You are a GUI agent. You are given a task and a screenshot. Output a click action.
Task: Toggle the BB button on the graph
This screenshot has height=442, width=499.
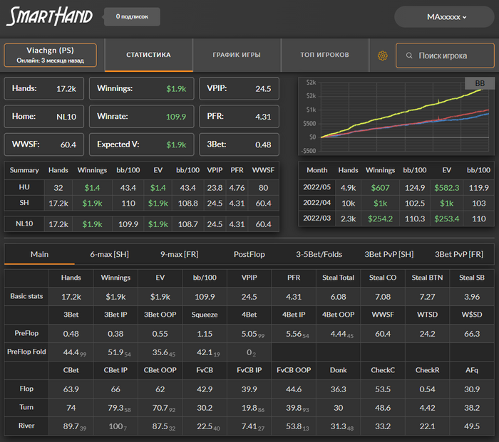click(x=480, y=83)
